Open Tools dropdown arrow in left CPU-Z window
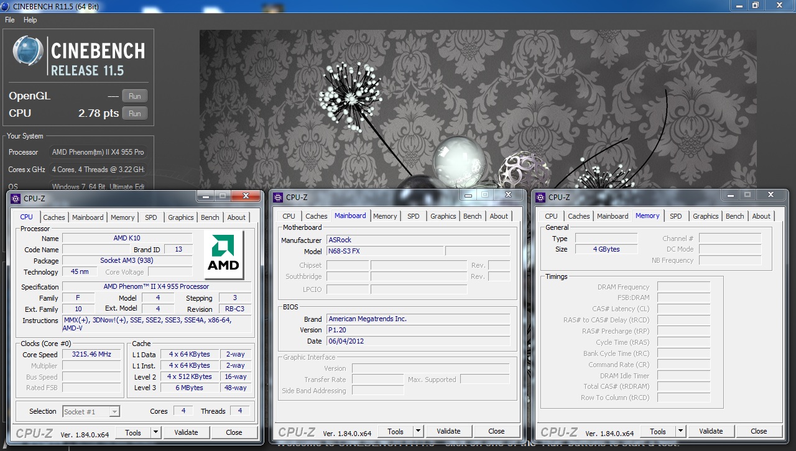 pos(155,432)
